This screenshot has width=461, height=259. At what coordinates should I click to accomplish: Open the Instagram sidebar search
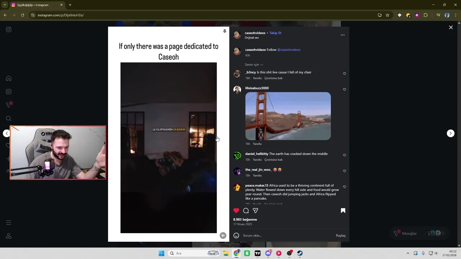(x=9, y=118)
